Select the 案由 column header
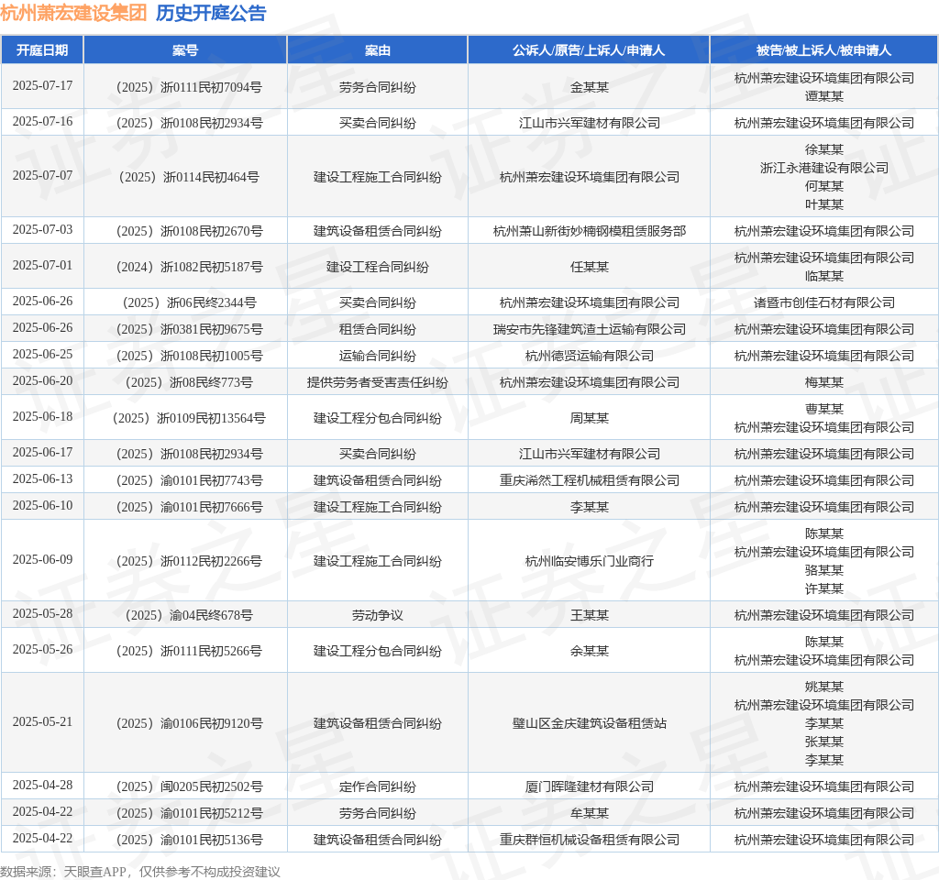 [377, 50]
